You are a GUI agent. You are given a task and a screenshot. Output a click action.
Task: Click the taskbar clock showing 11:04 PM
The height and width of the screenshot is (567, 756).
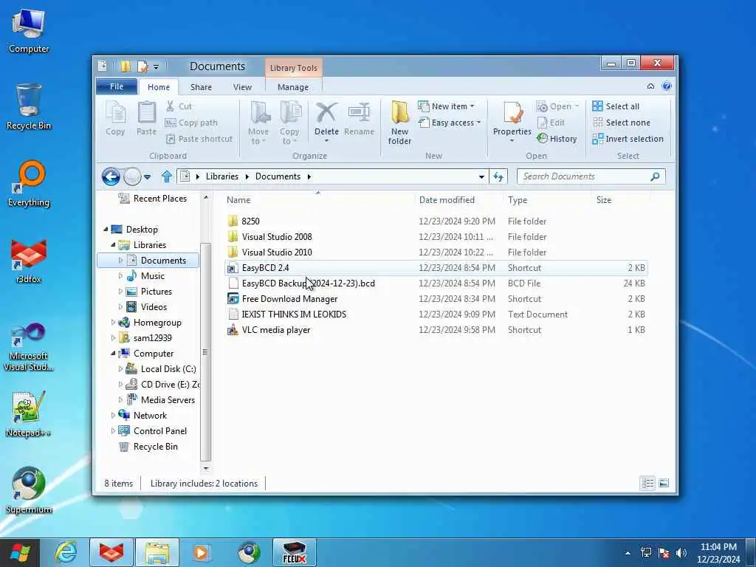pyautogui.click(x=718, y=552)
